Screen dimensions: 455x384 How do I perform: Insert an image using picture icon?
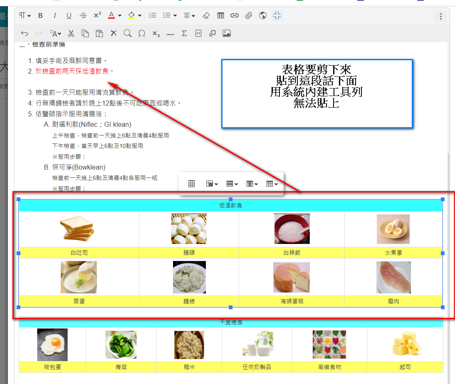click(x=226, y=34)
